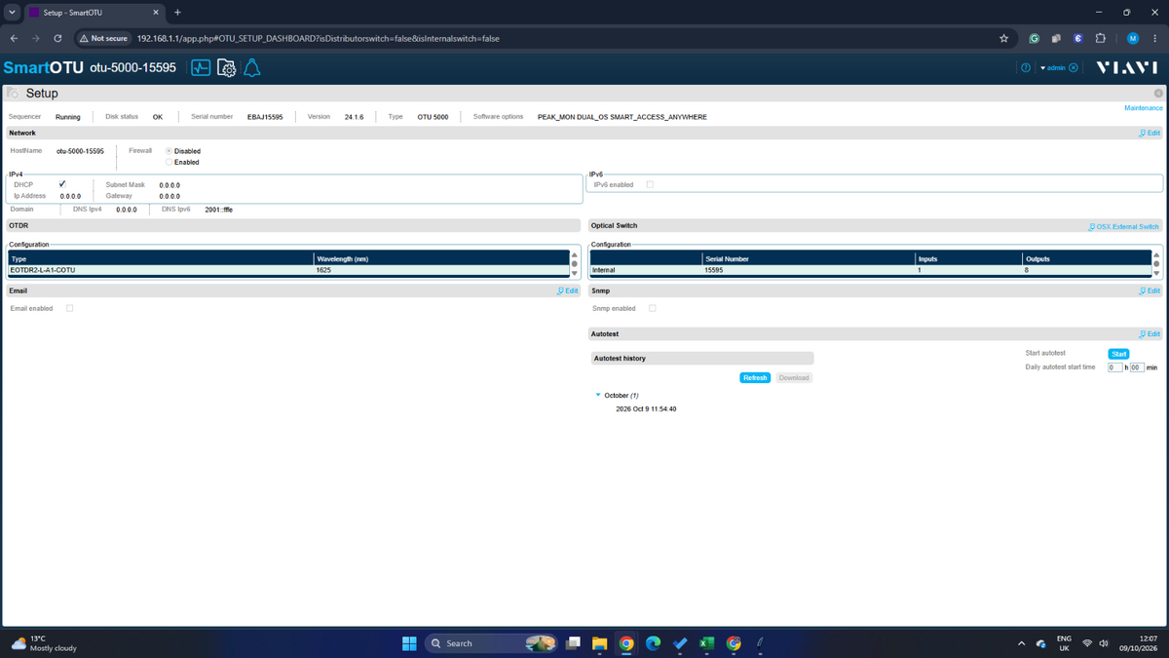The image size is (1169, 658).
Task: Edit the Email section settings
Action: coord(567,290)
